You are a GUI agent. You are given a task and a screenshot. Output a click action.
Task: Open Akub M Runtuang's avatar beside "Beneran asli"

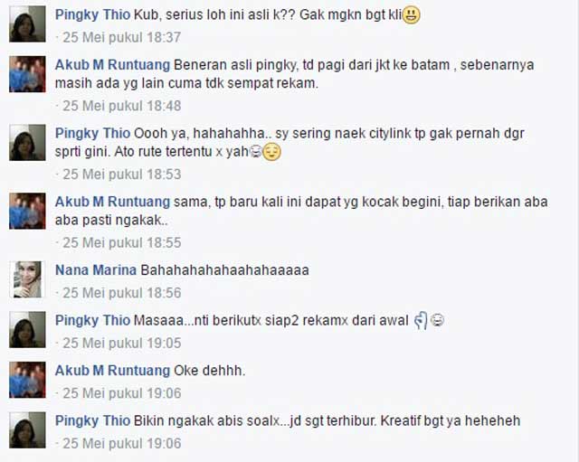click(27, 74)
